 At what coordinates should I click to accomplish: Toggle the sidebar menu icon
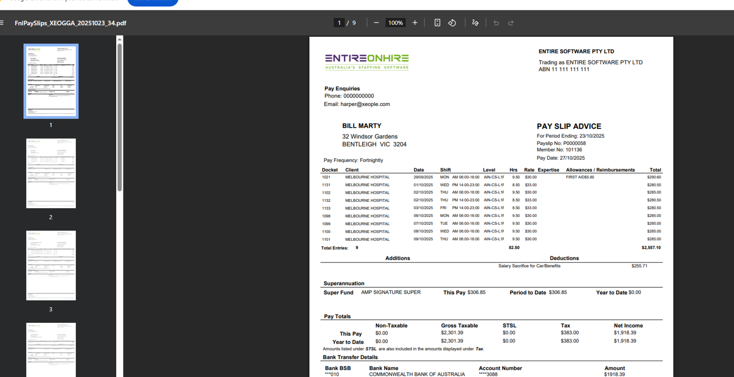(2, 22)
